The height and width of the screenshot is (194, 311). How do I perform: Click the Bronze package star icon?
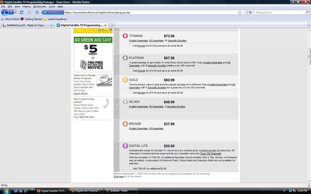125,124
